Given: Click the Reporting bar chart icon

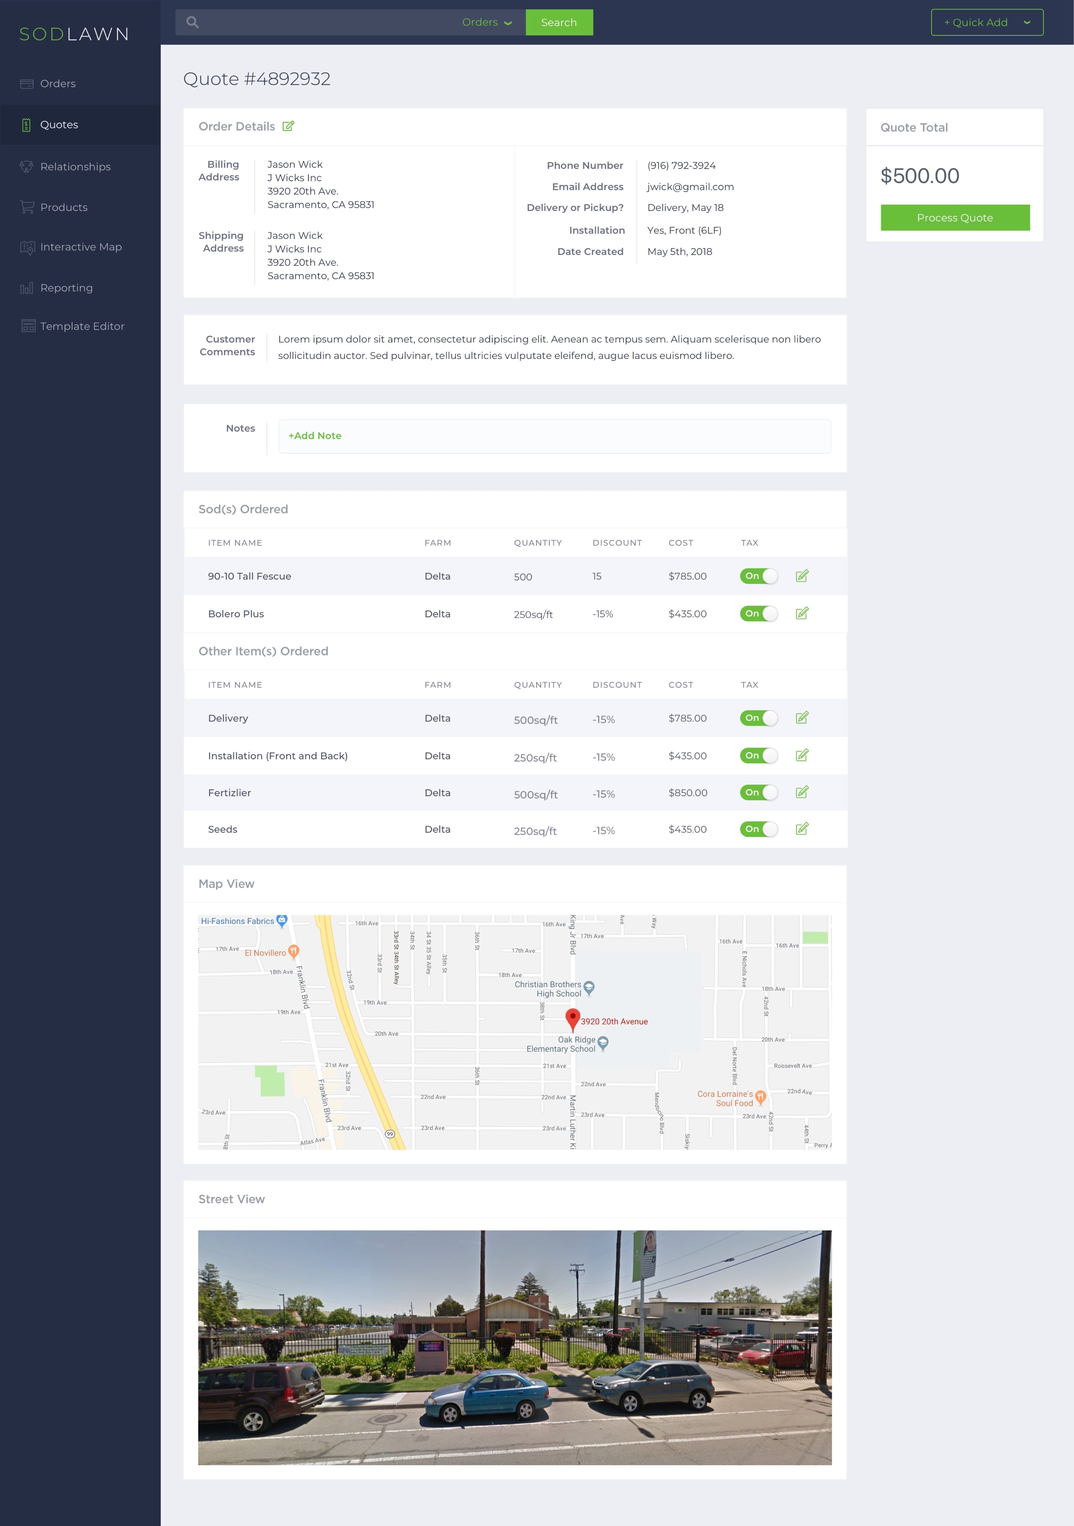Looking at the screenshot, I should (x=27, y=288).
